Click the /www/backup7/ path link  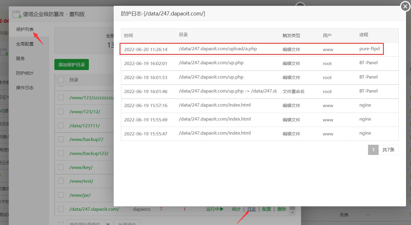(x=86, y=139)
